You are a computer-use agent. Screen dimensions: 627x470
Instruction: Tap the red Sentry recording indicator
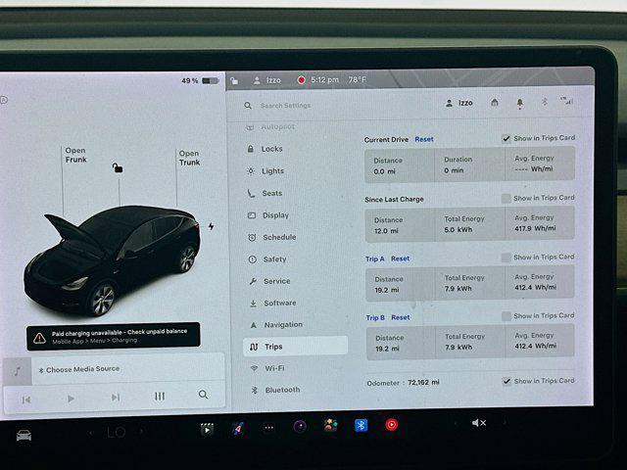tap(301, 80)
